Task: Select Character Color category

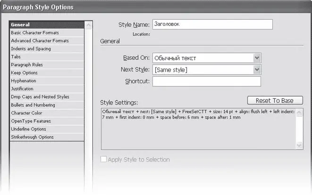Action: point(26,113)
